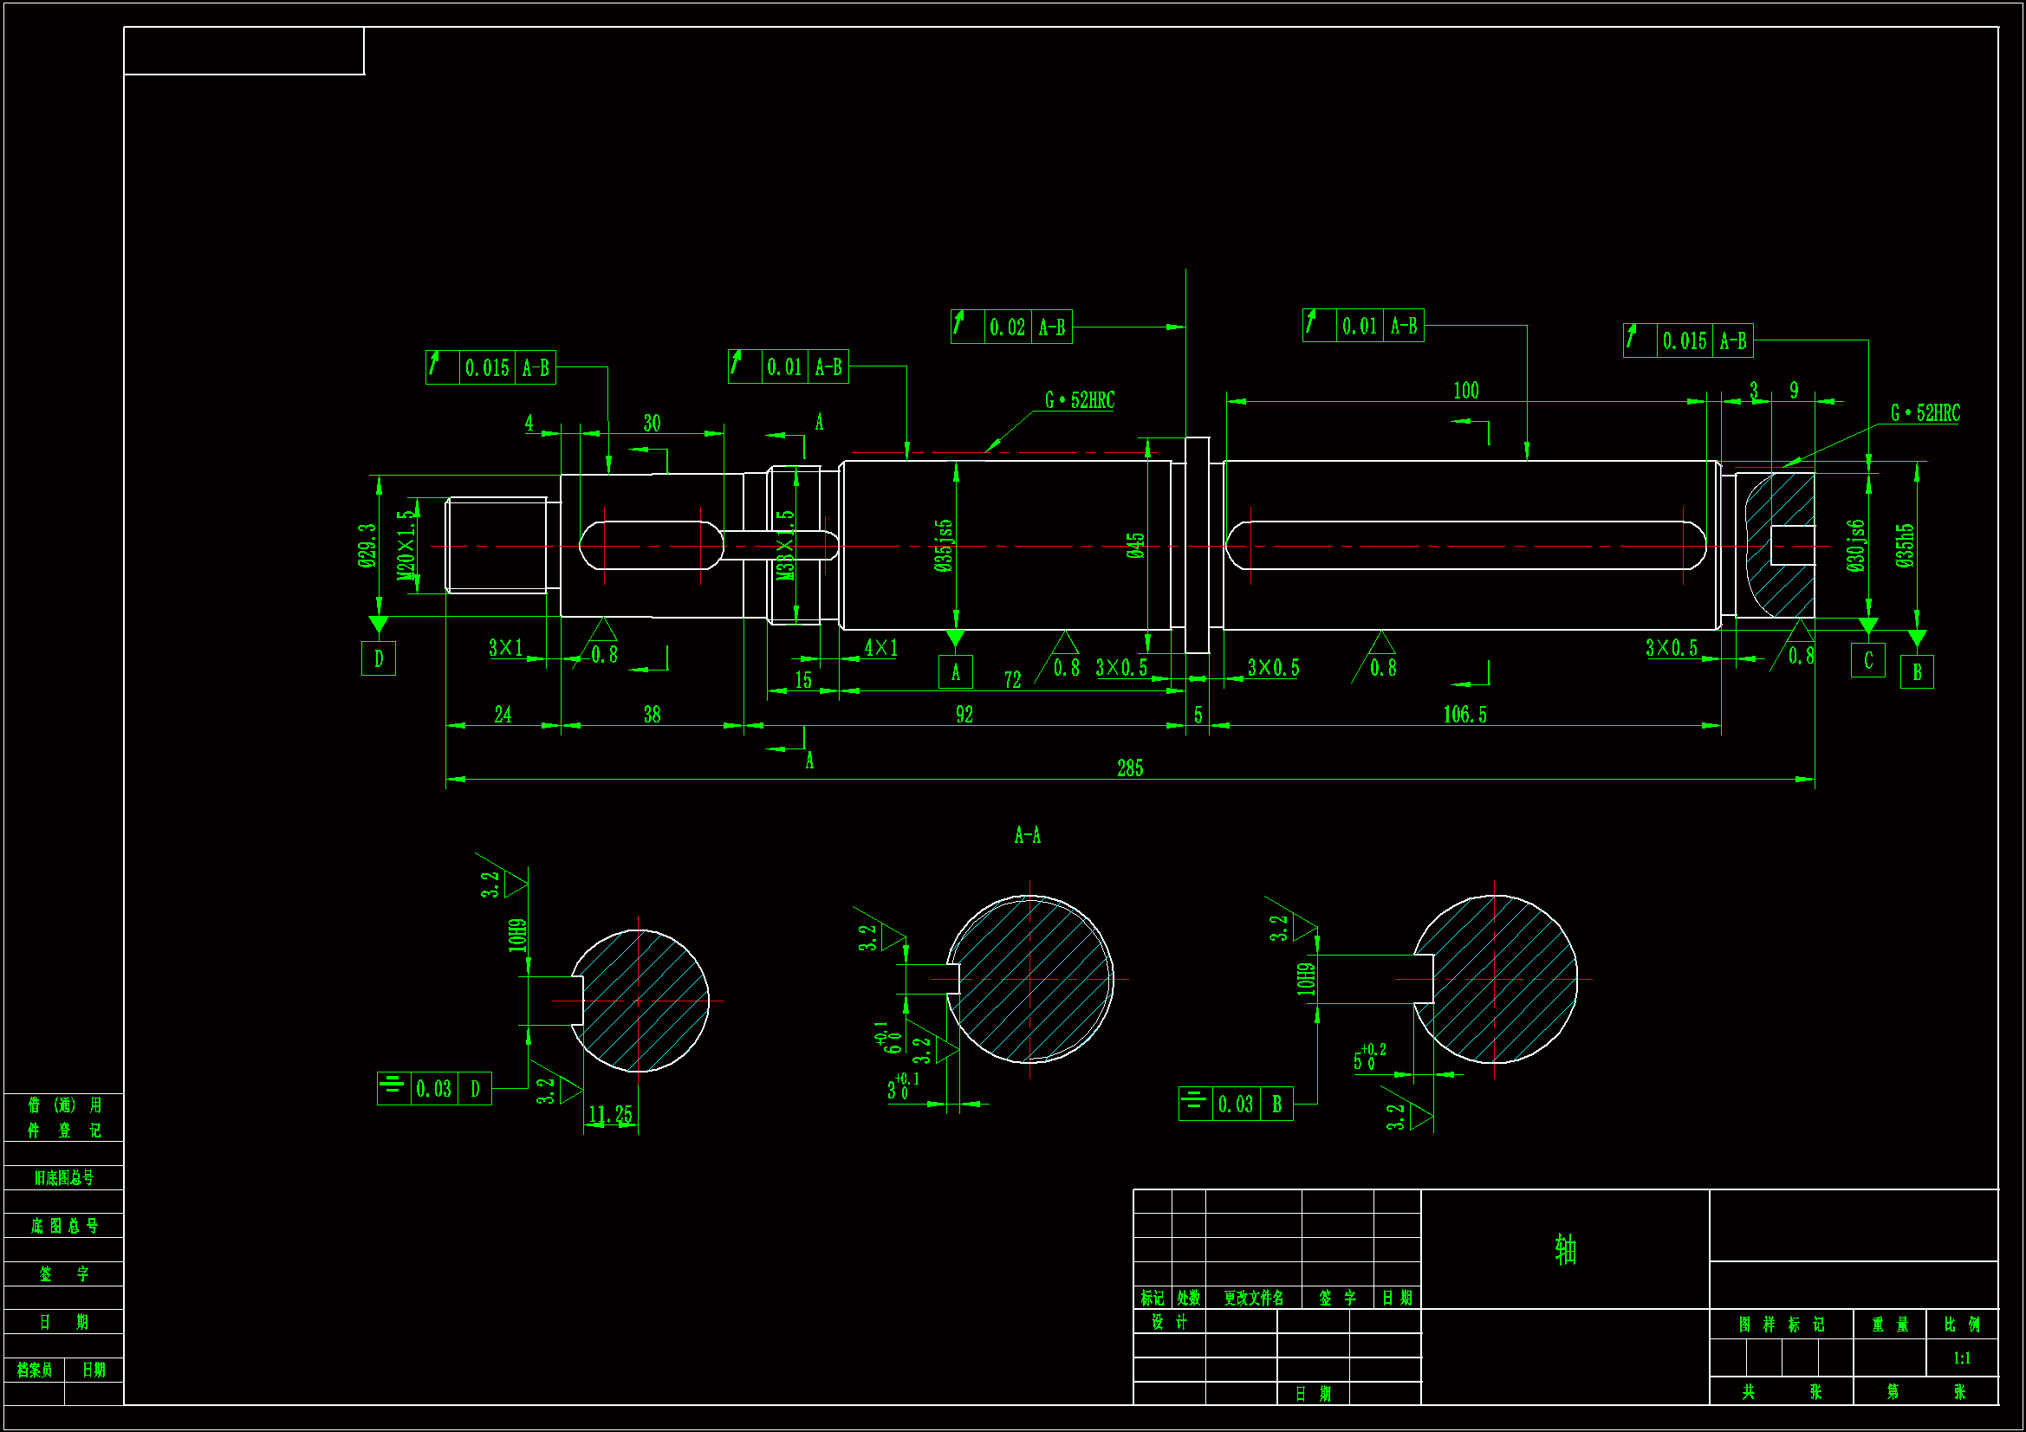Click the Ø45 diameter dimension text
The height and width of the screenshot is (1432, 2026).
point(1136,545)
